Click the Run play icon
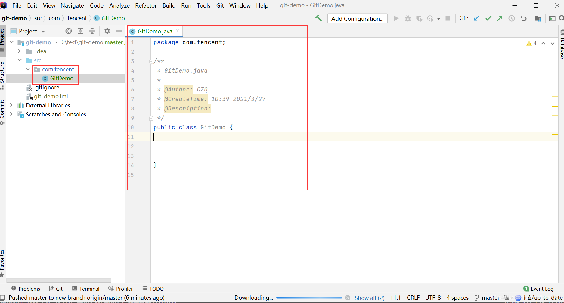The height and width of the screenshot is (303, 564). coord(396,18)
